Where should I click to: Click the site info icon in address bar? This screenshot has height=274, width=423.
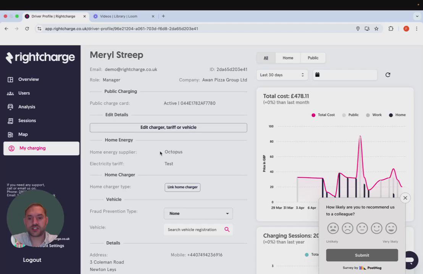coord(39,29)
